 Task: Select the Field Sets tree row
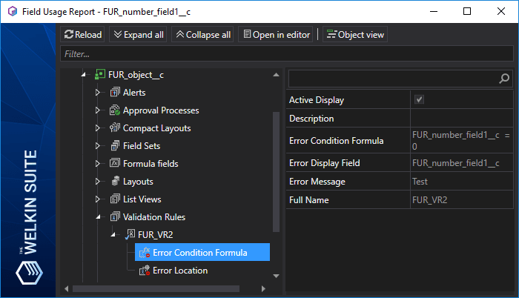142,146
